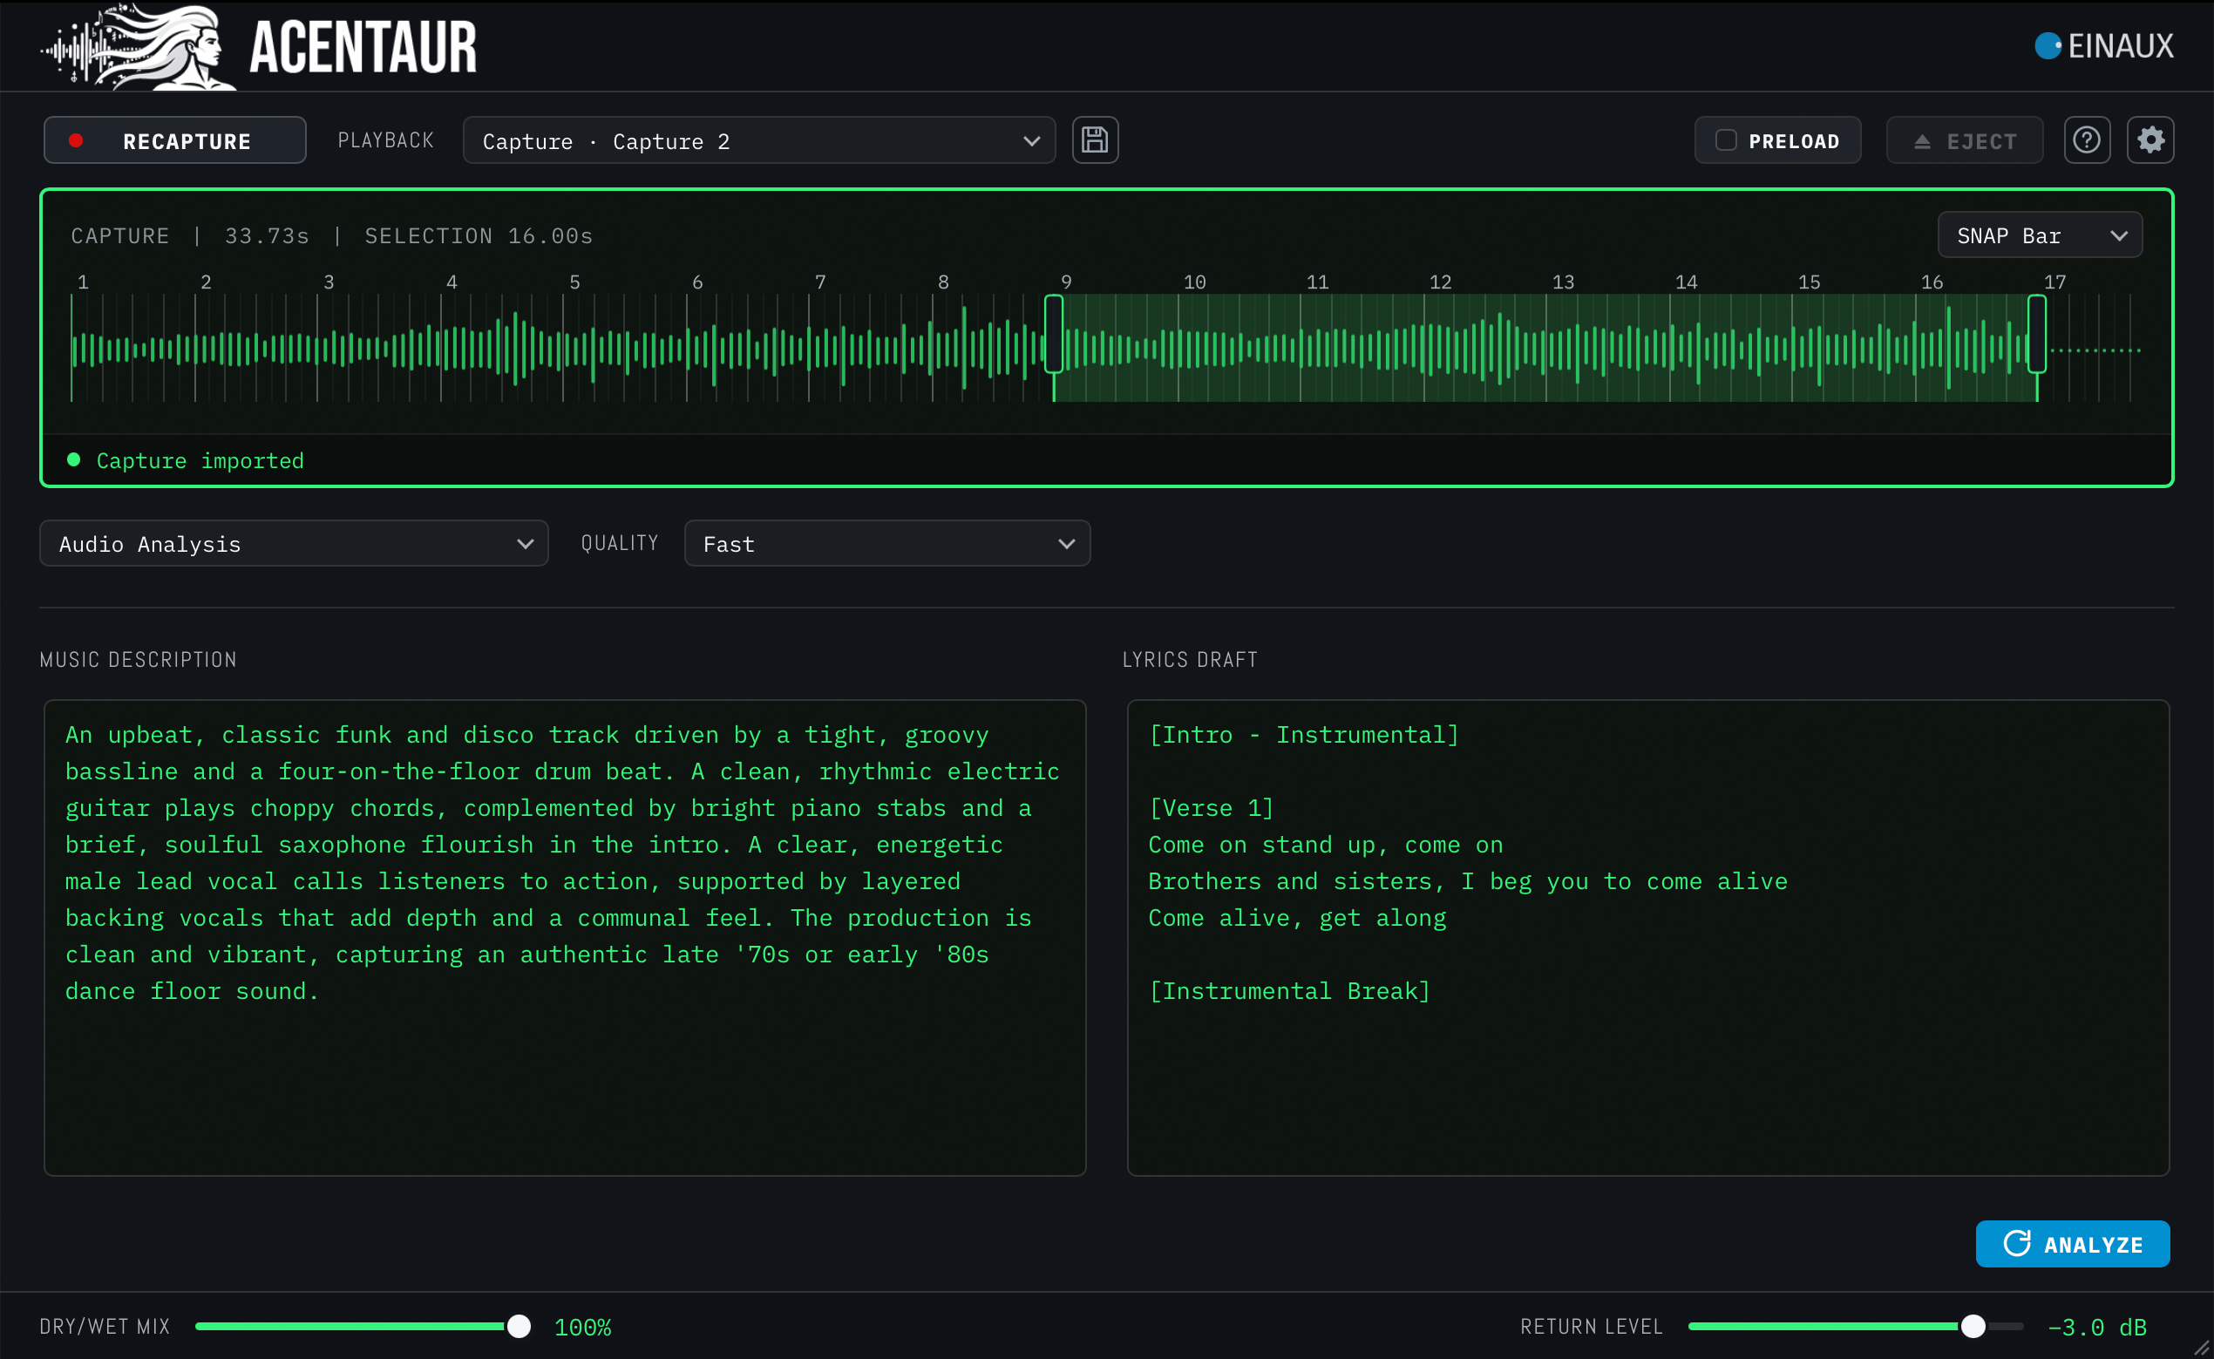The image size is (2214, 1359).
Task: Click the save capture floppy disk icon
Action: [1095, 140]
